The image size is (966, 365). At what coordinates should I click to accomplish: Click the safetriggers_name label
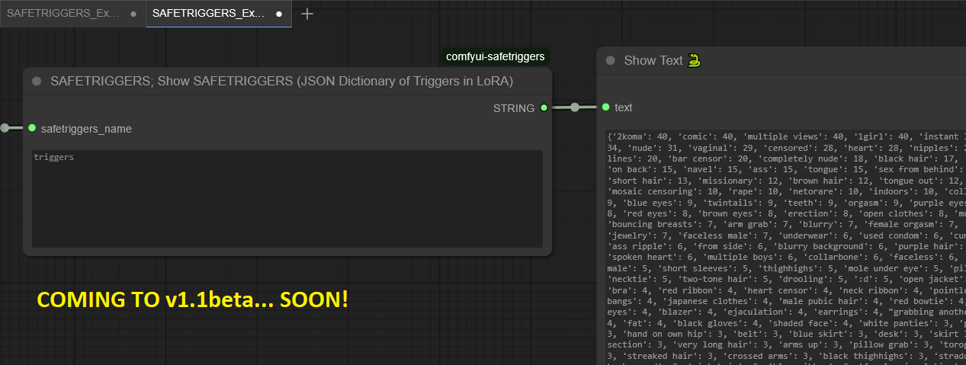coord(86,129)
